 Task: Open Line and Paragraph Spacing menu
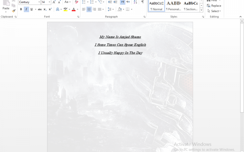[x=111, y=9]
